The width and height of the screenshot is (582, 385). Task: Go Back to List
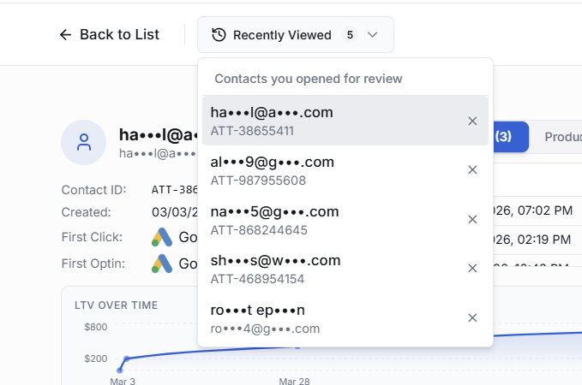click(x=110, y=35)
